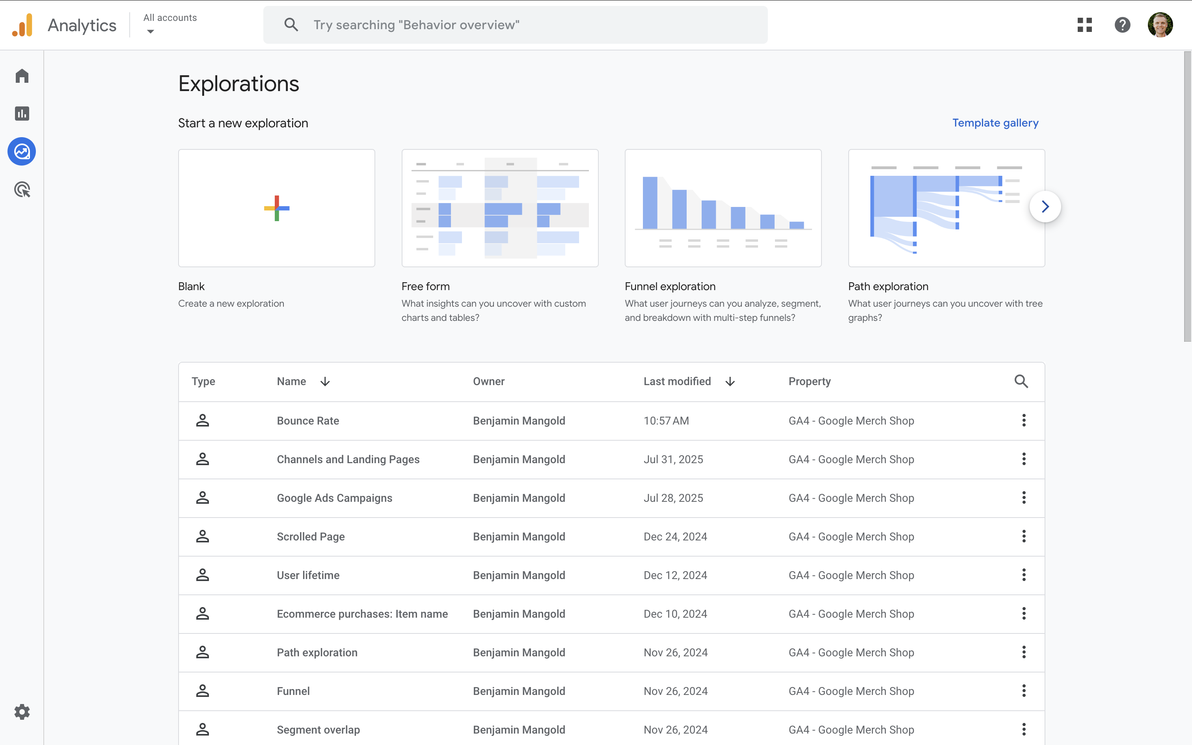Click person type icon for Bounce Rate
Screen dimensions: 1192x745
click(x=203, y=420)
